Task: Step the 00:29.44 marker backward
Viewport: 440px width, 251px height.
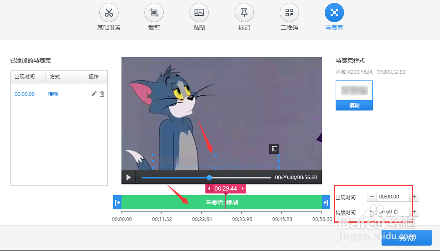Action: coord(209,188)
